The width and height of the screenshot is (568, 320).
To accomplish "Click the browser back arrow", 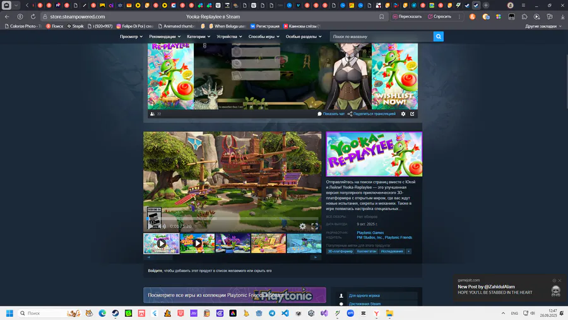I will click(x=7, y=16).
